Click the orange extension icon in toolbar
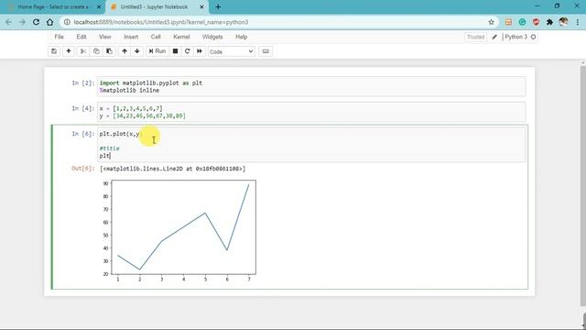The image size is (586, 330). coord(508,22)
